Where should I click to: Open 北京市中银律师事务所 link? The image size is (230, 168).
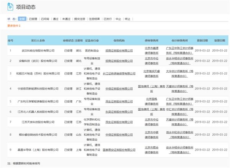point(151,135)
